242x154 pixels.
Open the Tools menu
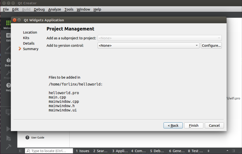(69, 9)
